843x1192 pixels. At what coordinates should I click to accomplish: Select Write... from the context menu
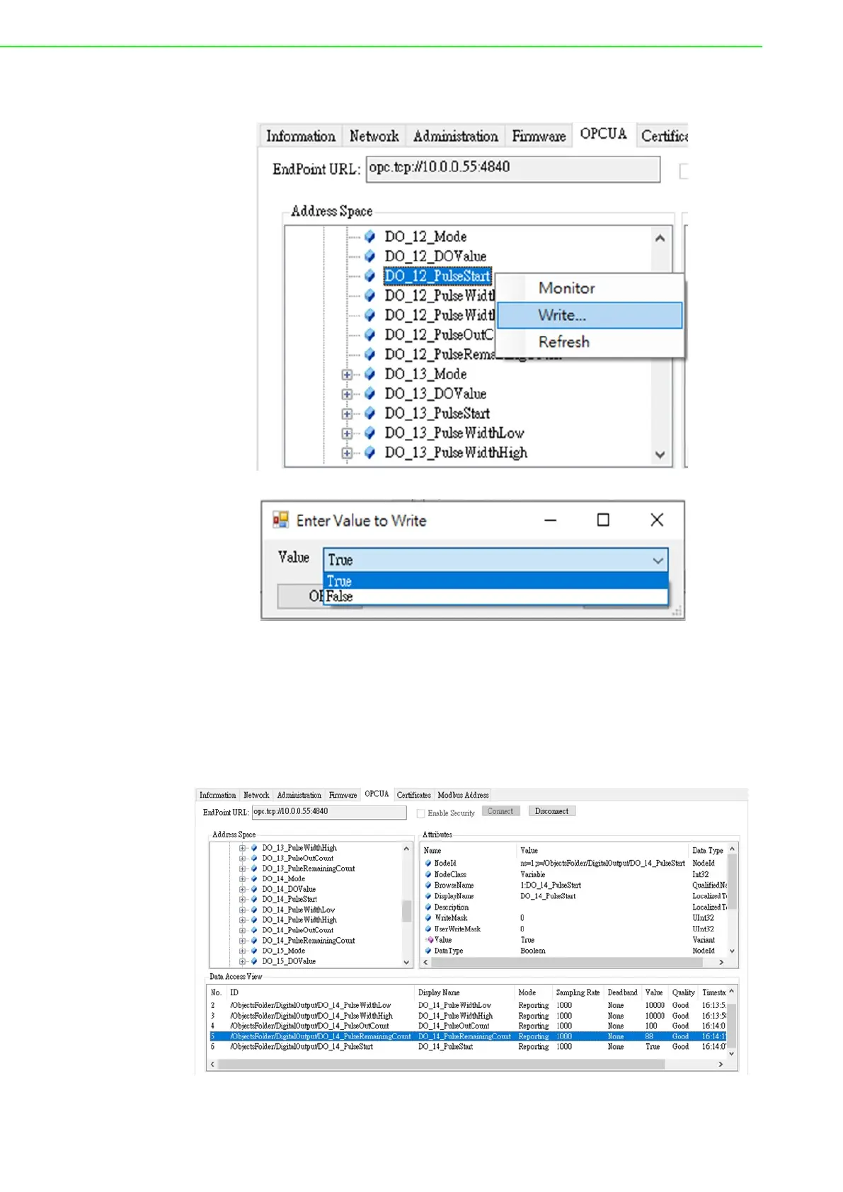click(590, 315)
